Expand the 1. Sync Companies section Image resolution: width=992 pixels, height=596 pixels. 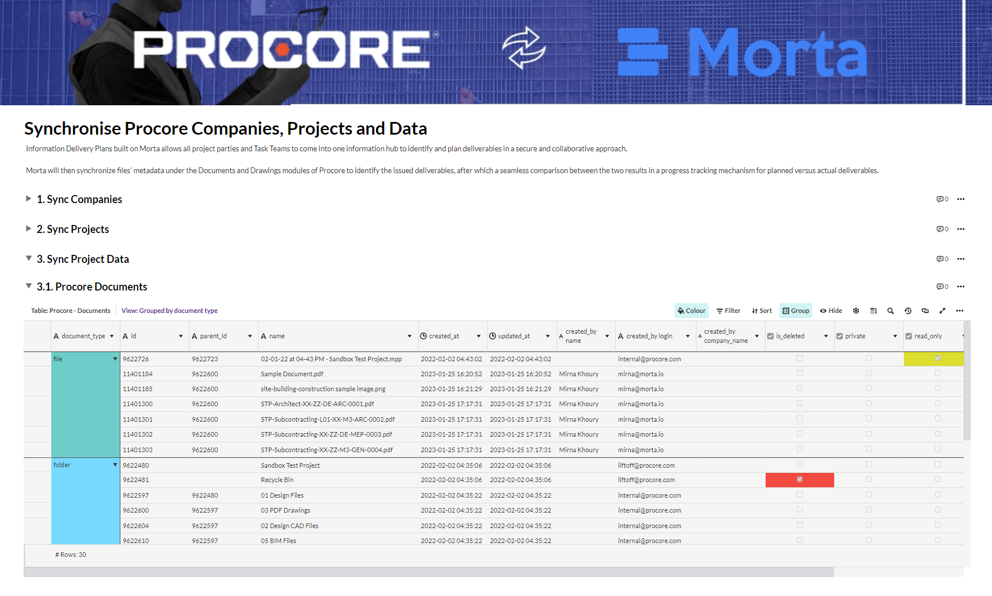(28, 198)
